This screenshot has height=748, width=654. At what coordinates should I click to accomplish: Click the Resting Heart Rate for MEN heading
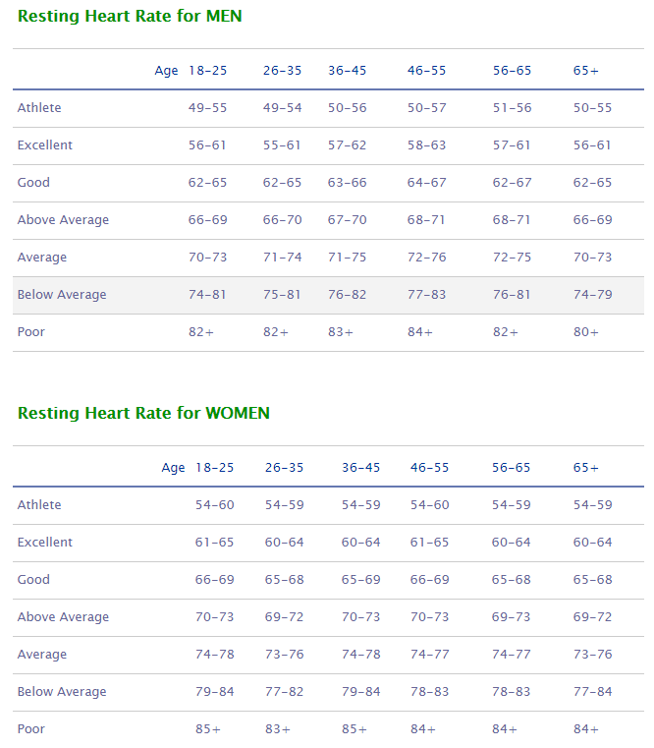tap(130, 17)
